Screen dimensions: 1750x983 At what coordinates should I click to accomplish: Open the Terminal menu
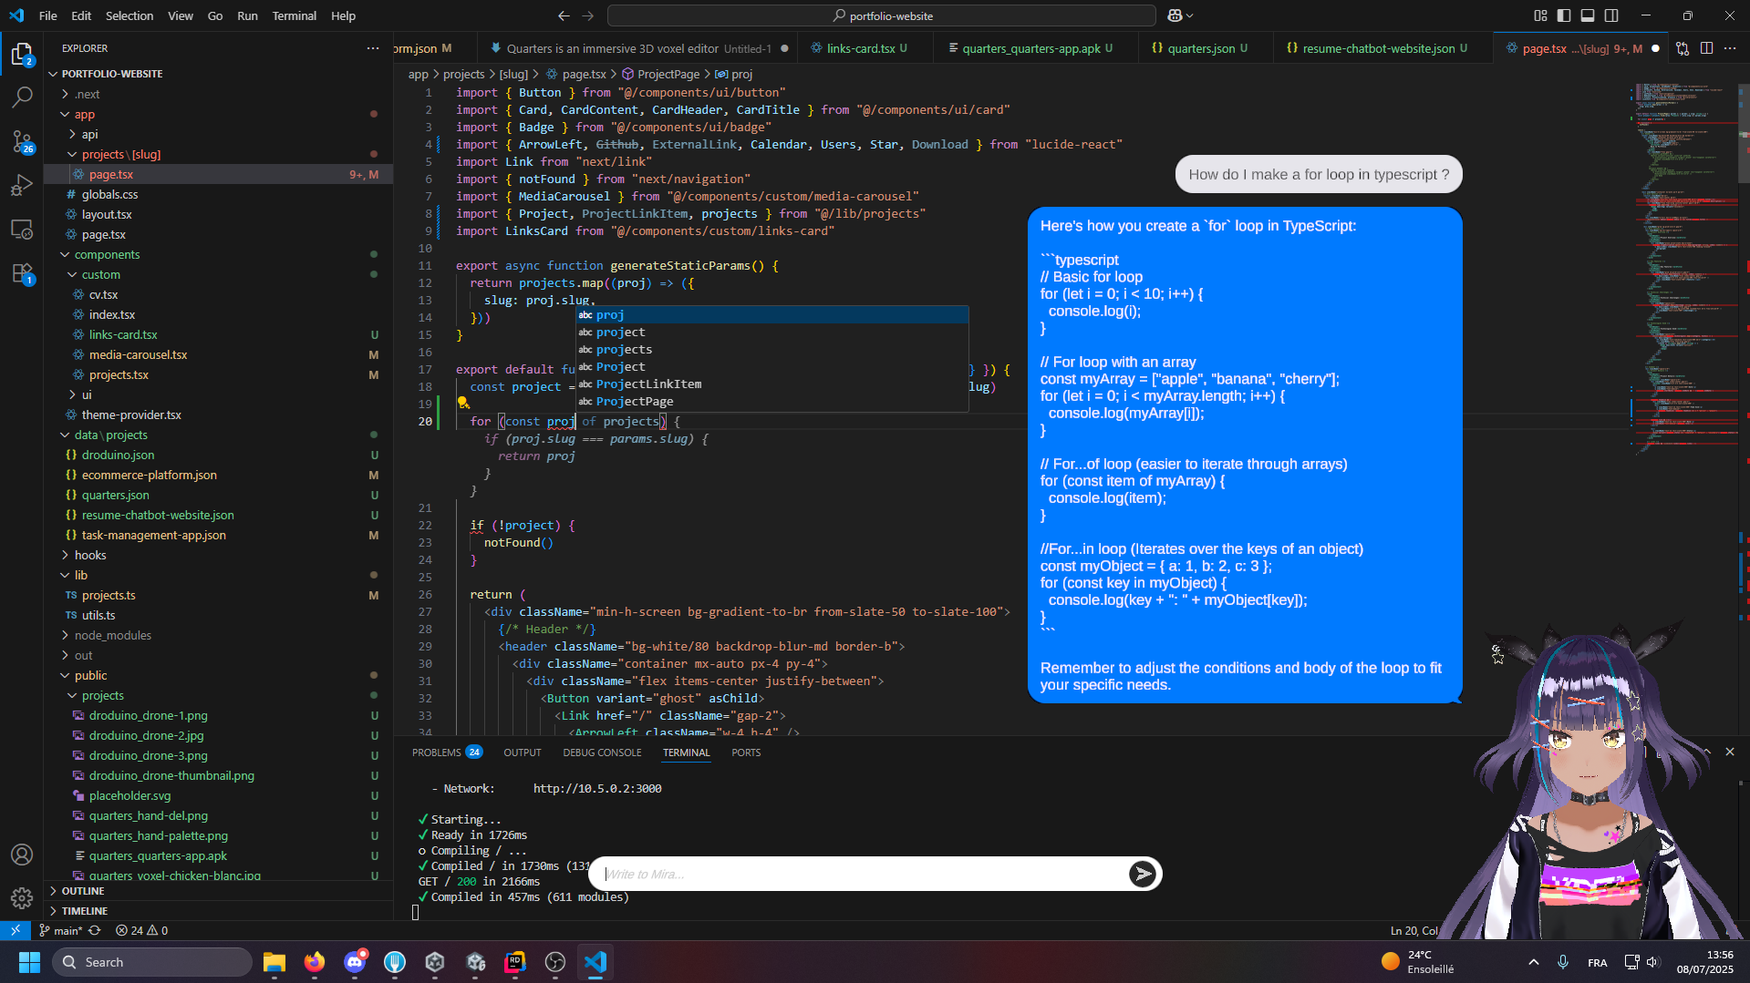[294, 15]
